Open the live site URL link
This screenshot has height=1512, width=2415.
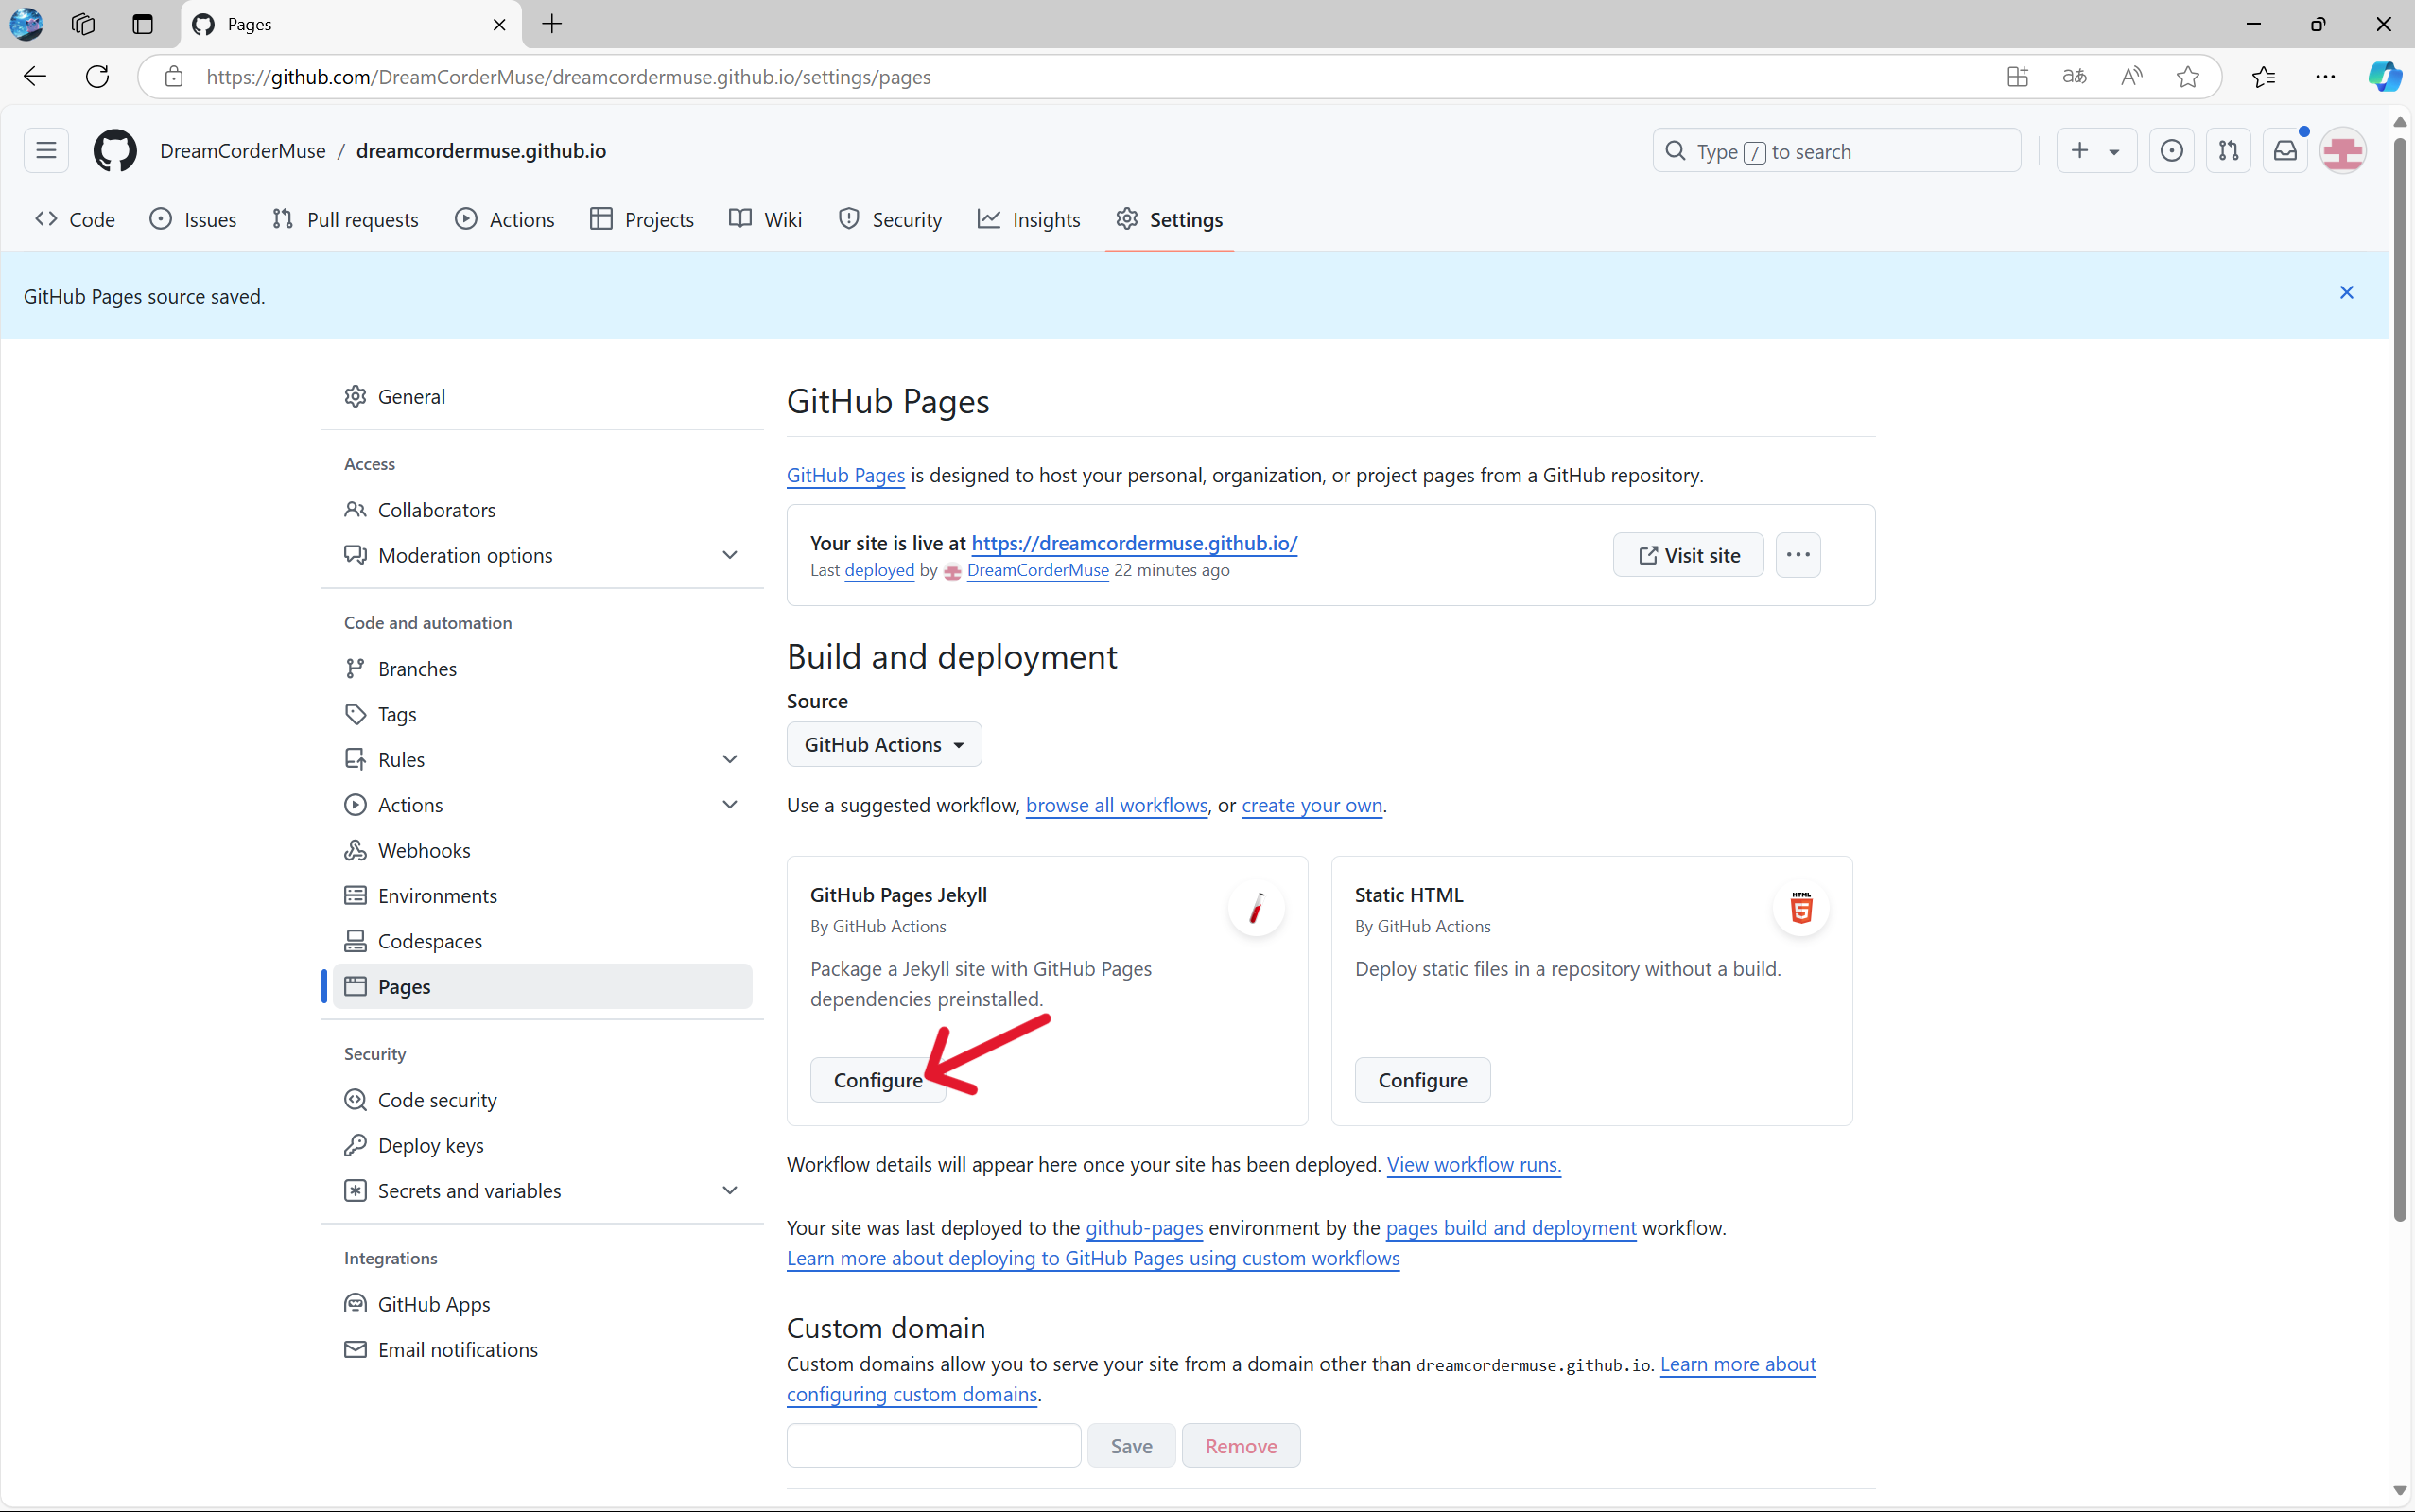click(1134, 543)
